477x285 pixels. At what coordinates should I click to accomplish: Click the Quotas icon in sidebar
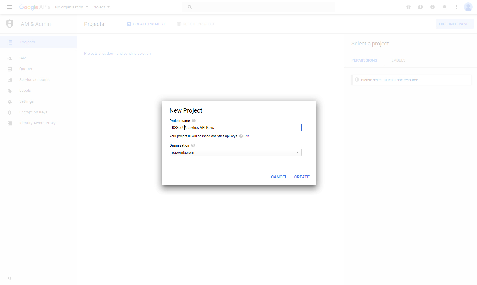10,69
